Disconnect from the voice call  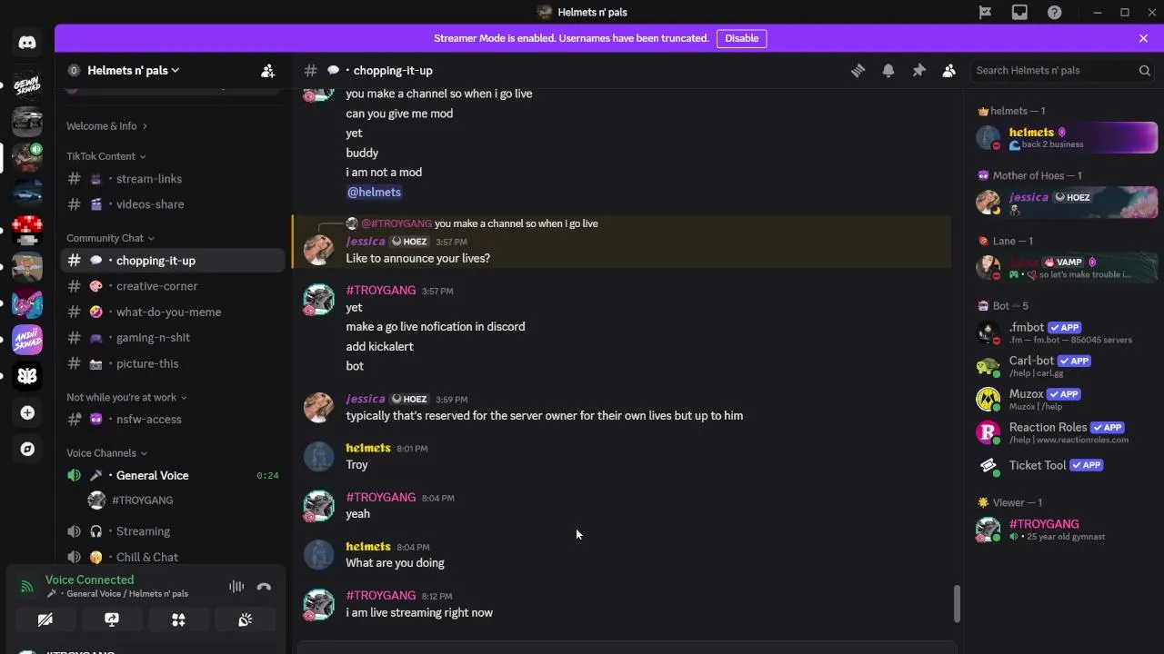(x=264, y=587)
